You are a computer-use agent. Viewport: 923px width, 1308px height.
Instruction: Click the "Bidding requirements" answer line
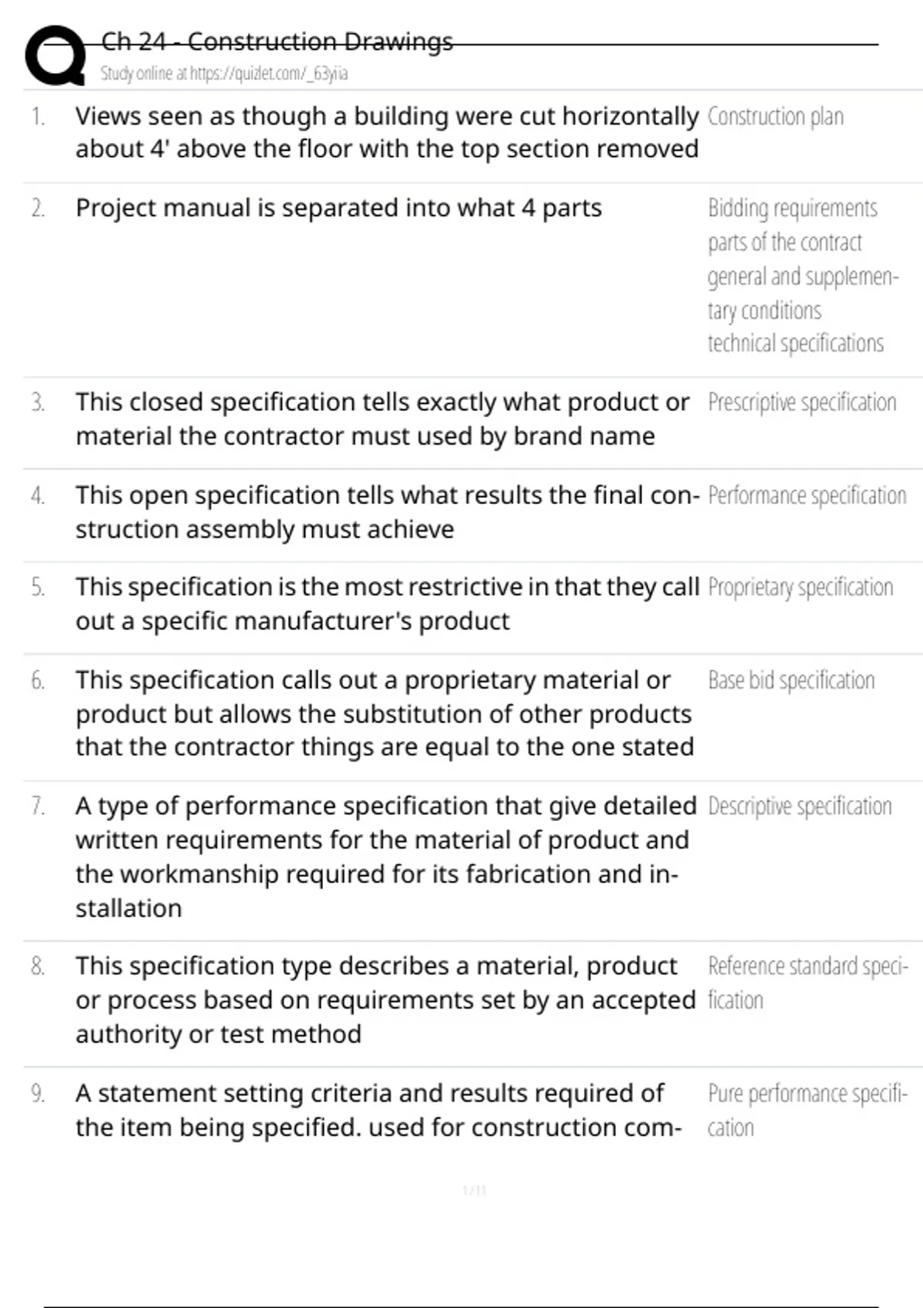click(792, 209)
